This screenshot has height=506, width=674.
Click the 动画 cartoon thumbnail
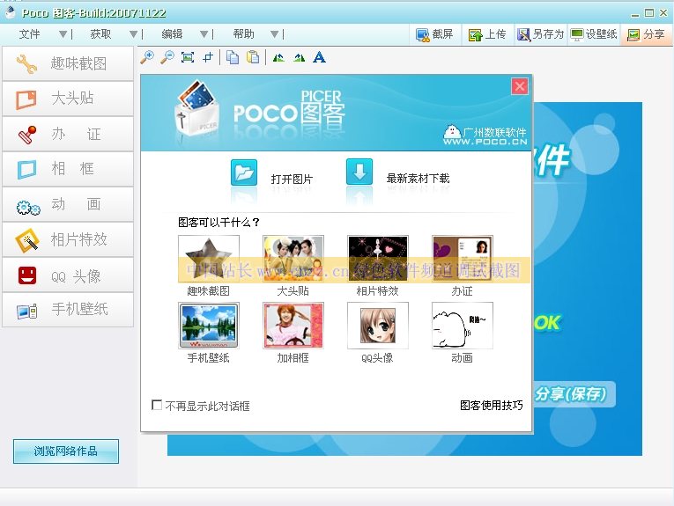point(463,326)
